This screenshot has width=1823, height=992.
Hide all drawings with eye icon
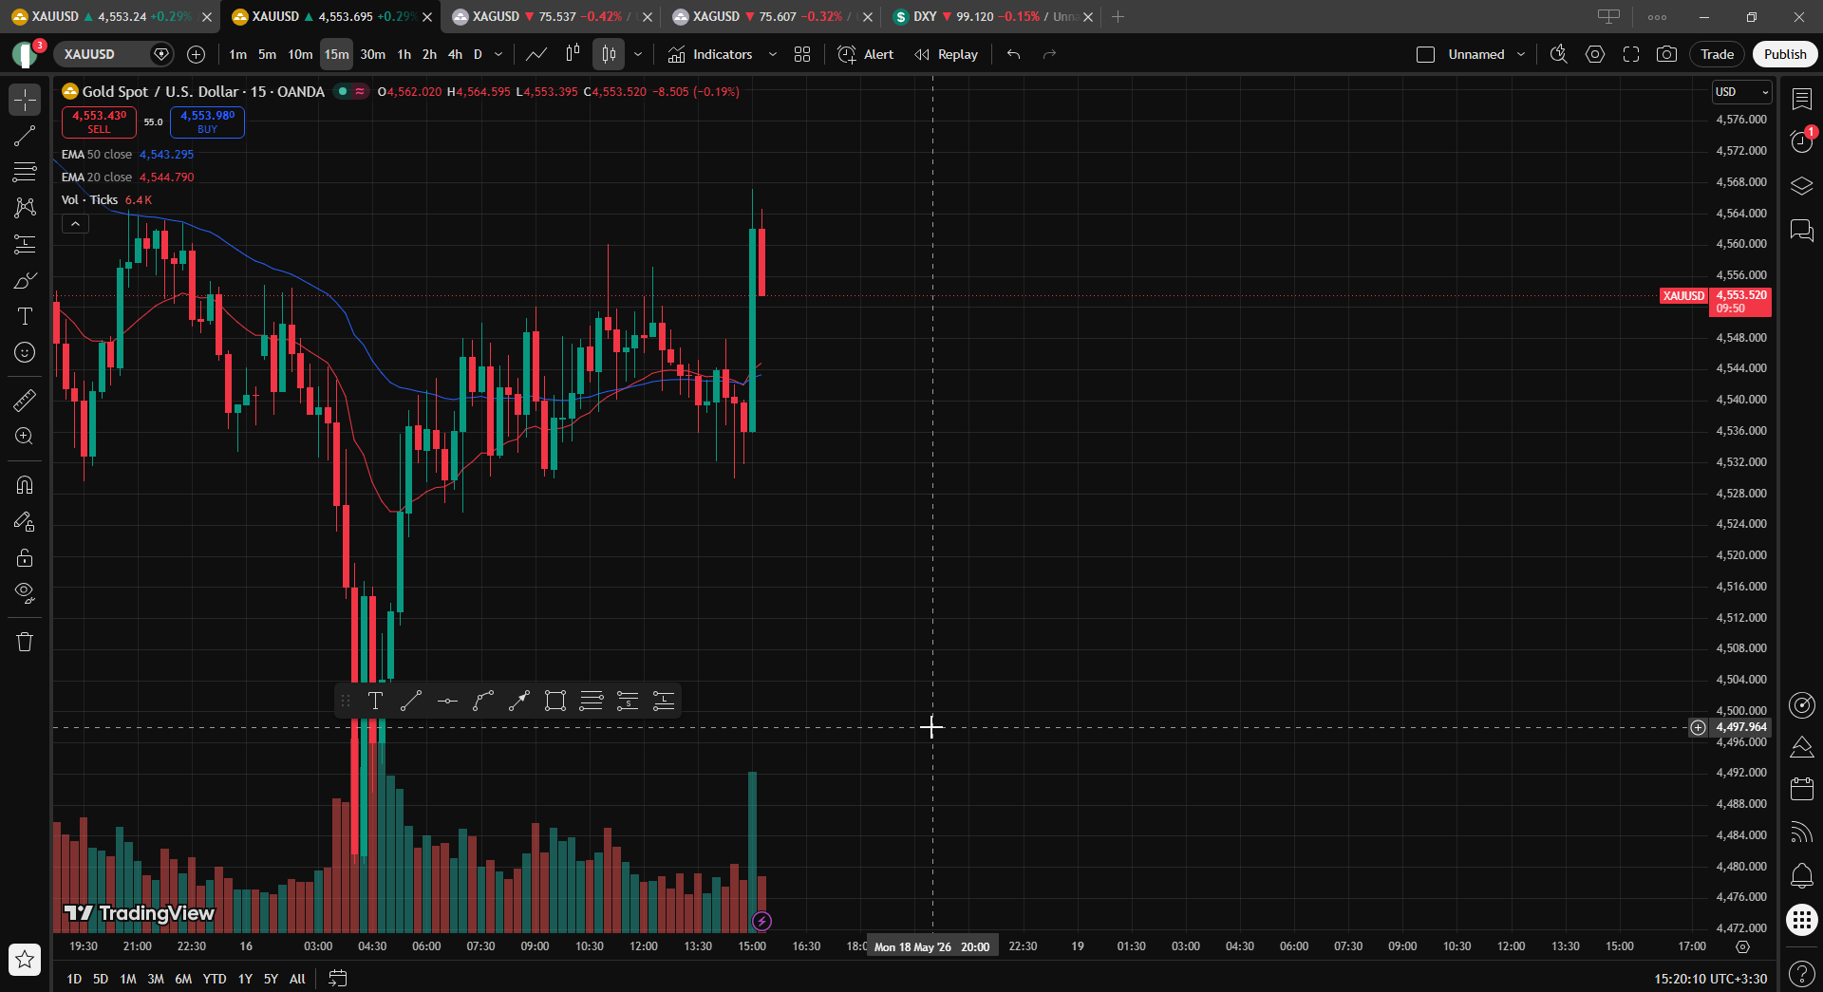click(x=25, y=593)
